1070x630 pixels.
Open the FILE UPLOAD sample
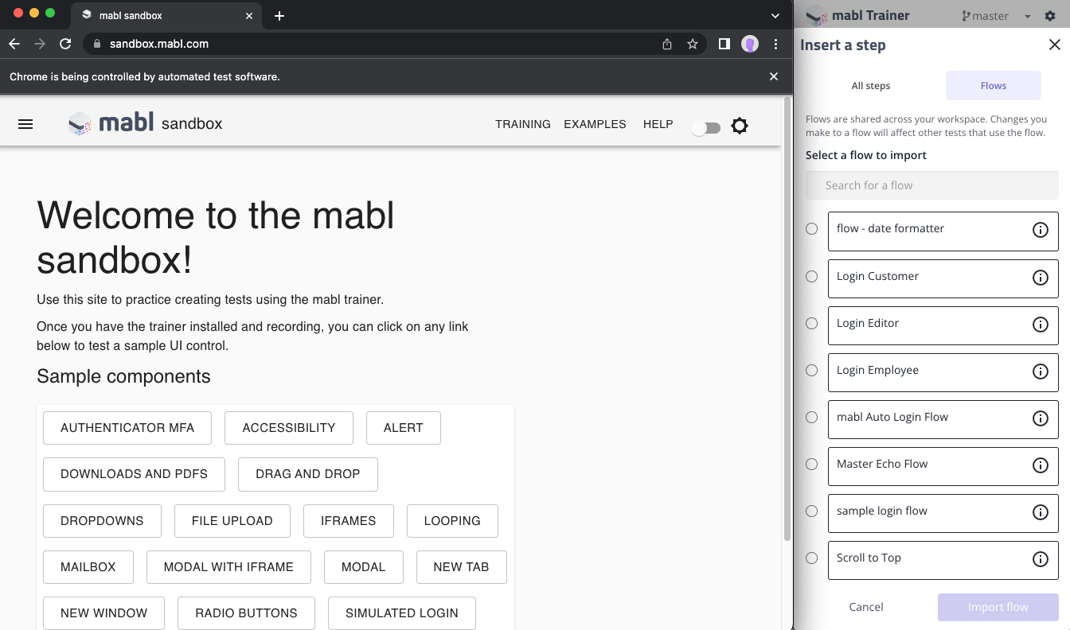point(232,521)
